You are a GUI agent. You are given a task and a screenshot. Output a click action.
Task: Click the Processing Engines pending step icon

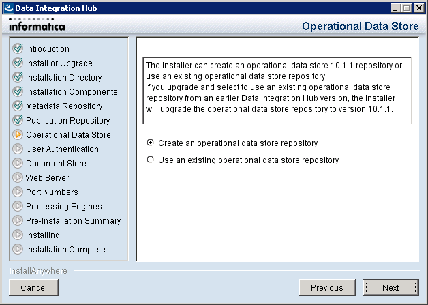(18, 206)
